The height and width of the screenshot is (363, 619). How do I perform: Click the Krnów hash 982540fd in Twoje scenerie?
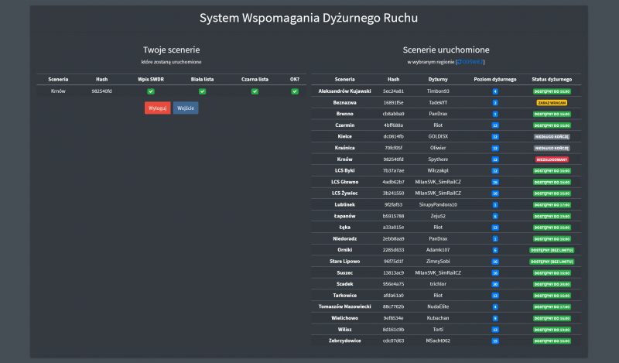click(x=102, y=91)
